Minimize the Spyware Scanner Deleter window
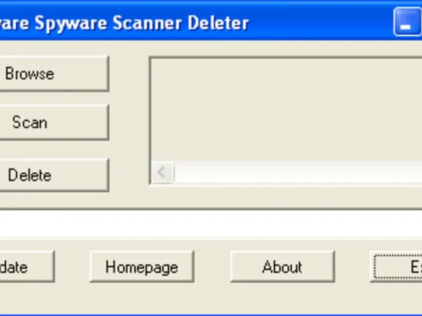 [407, 22]
